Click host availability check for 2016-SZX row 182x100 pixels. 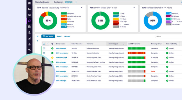pyautogui.click(x=167, y=67)
